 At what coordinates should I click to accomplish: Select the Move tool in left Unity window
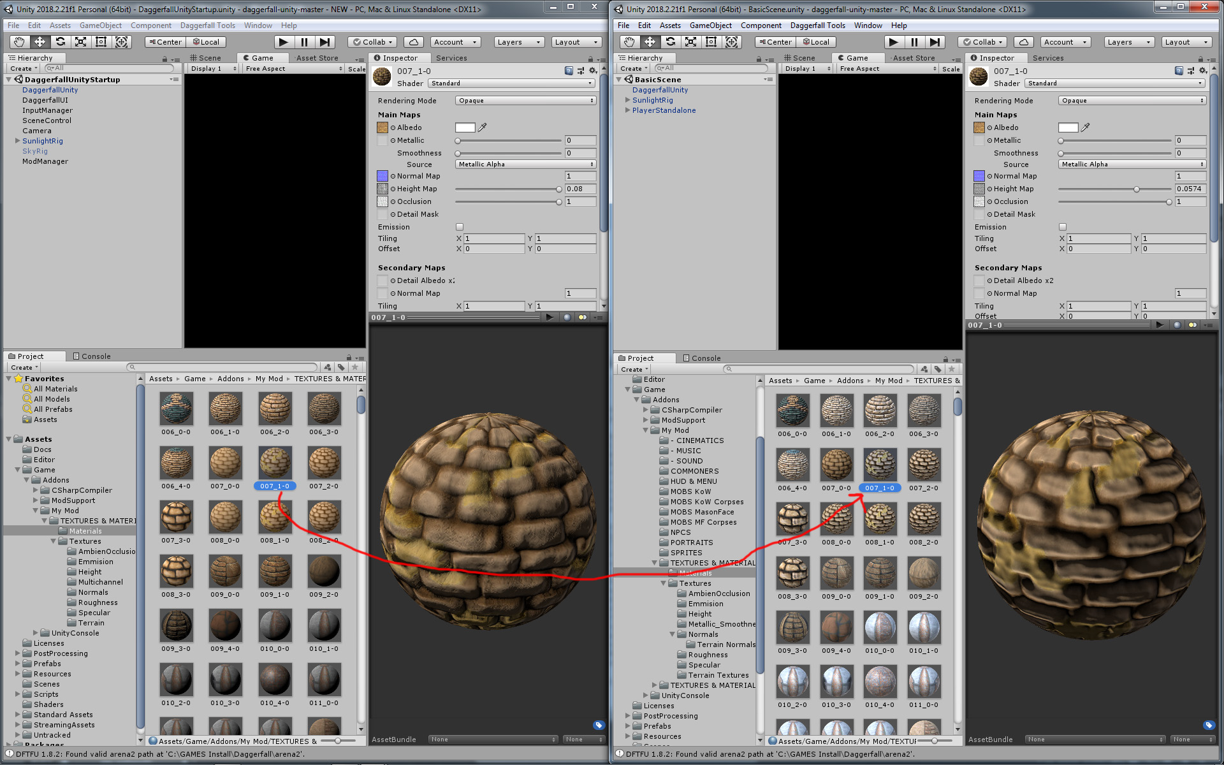pos(40,42)
